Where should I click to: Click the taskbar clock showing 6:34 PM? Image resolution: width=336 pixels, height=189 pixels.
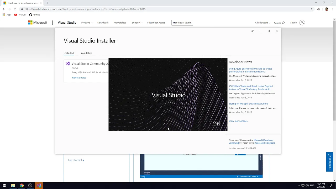pyautogui.click(x=321, y=186)
